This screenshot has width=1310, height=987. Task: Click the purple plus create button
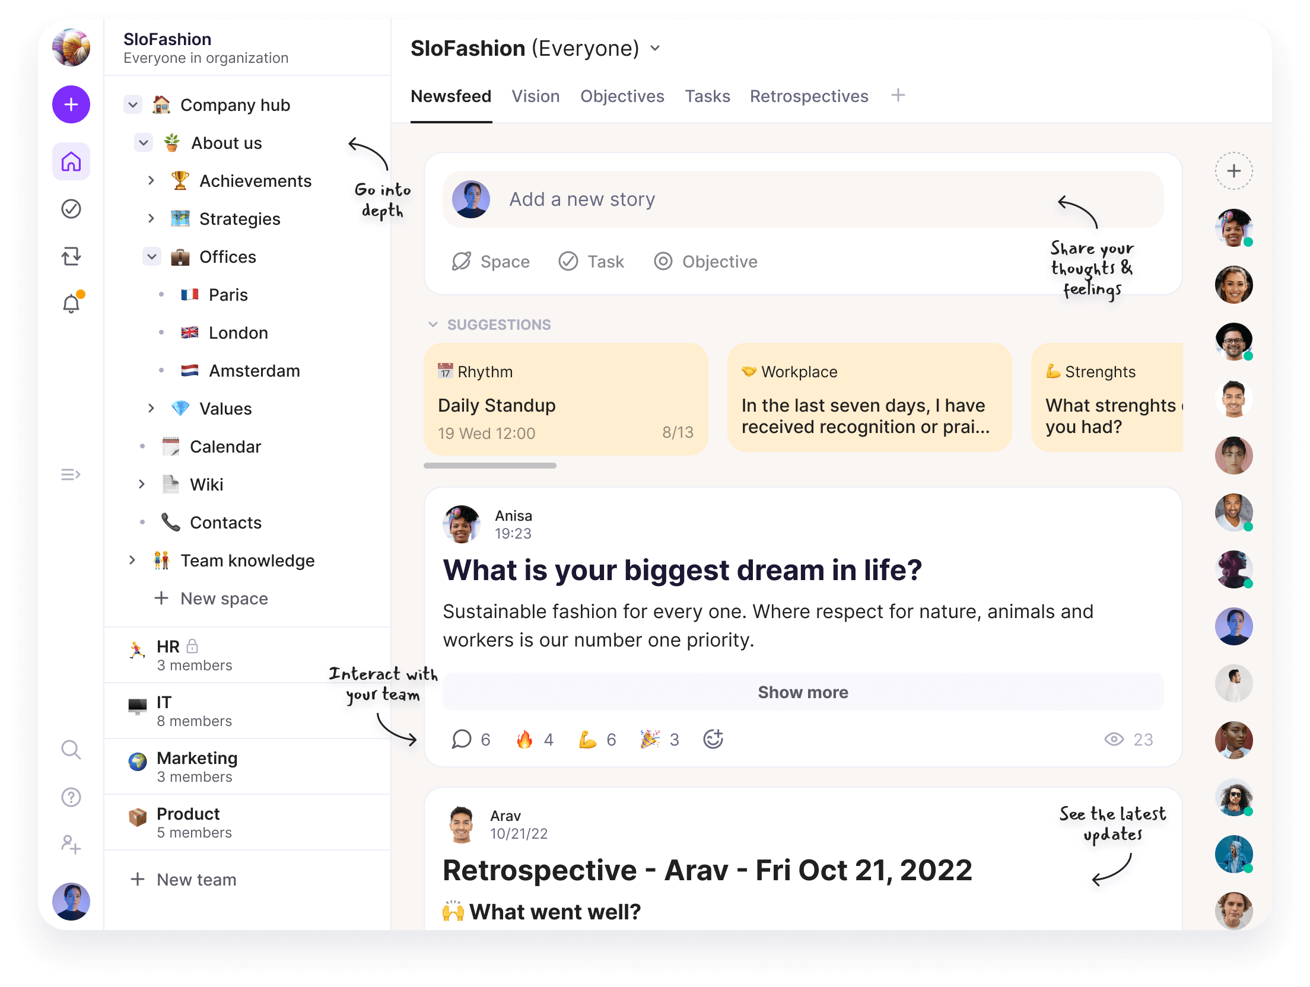click(x=71, y=105)
